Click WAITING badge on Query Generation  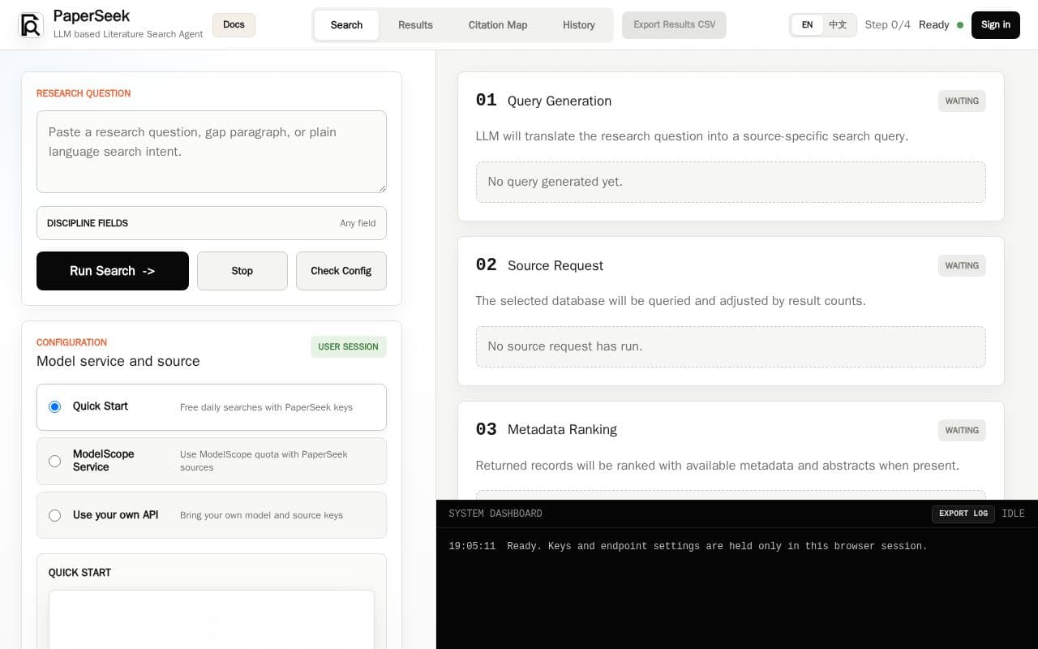point(962,101)
